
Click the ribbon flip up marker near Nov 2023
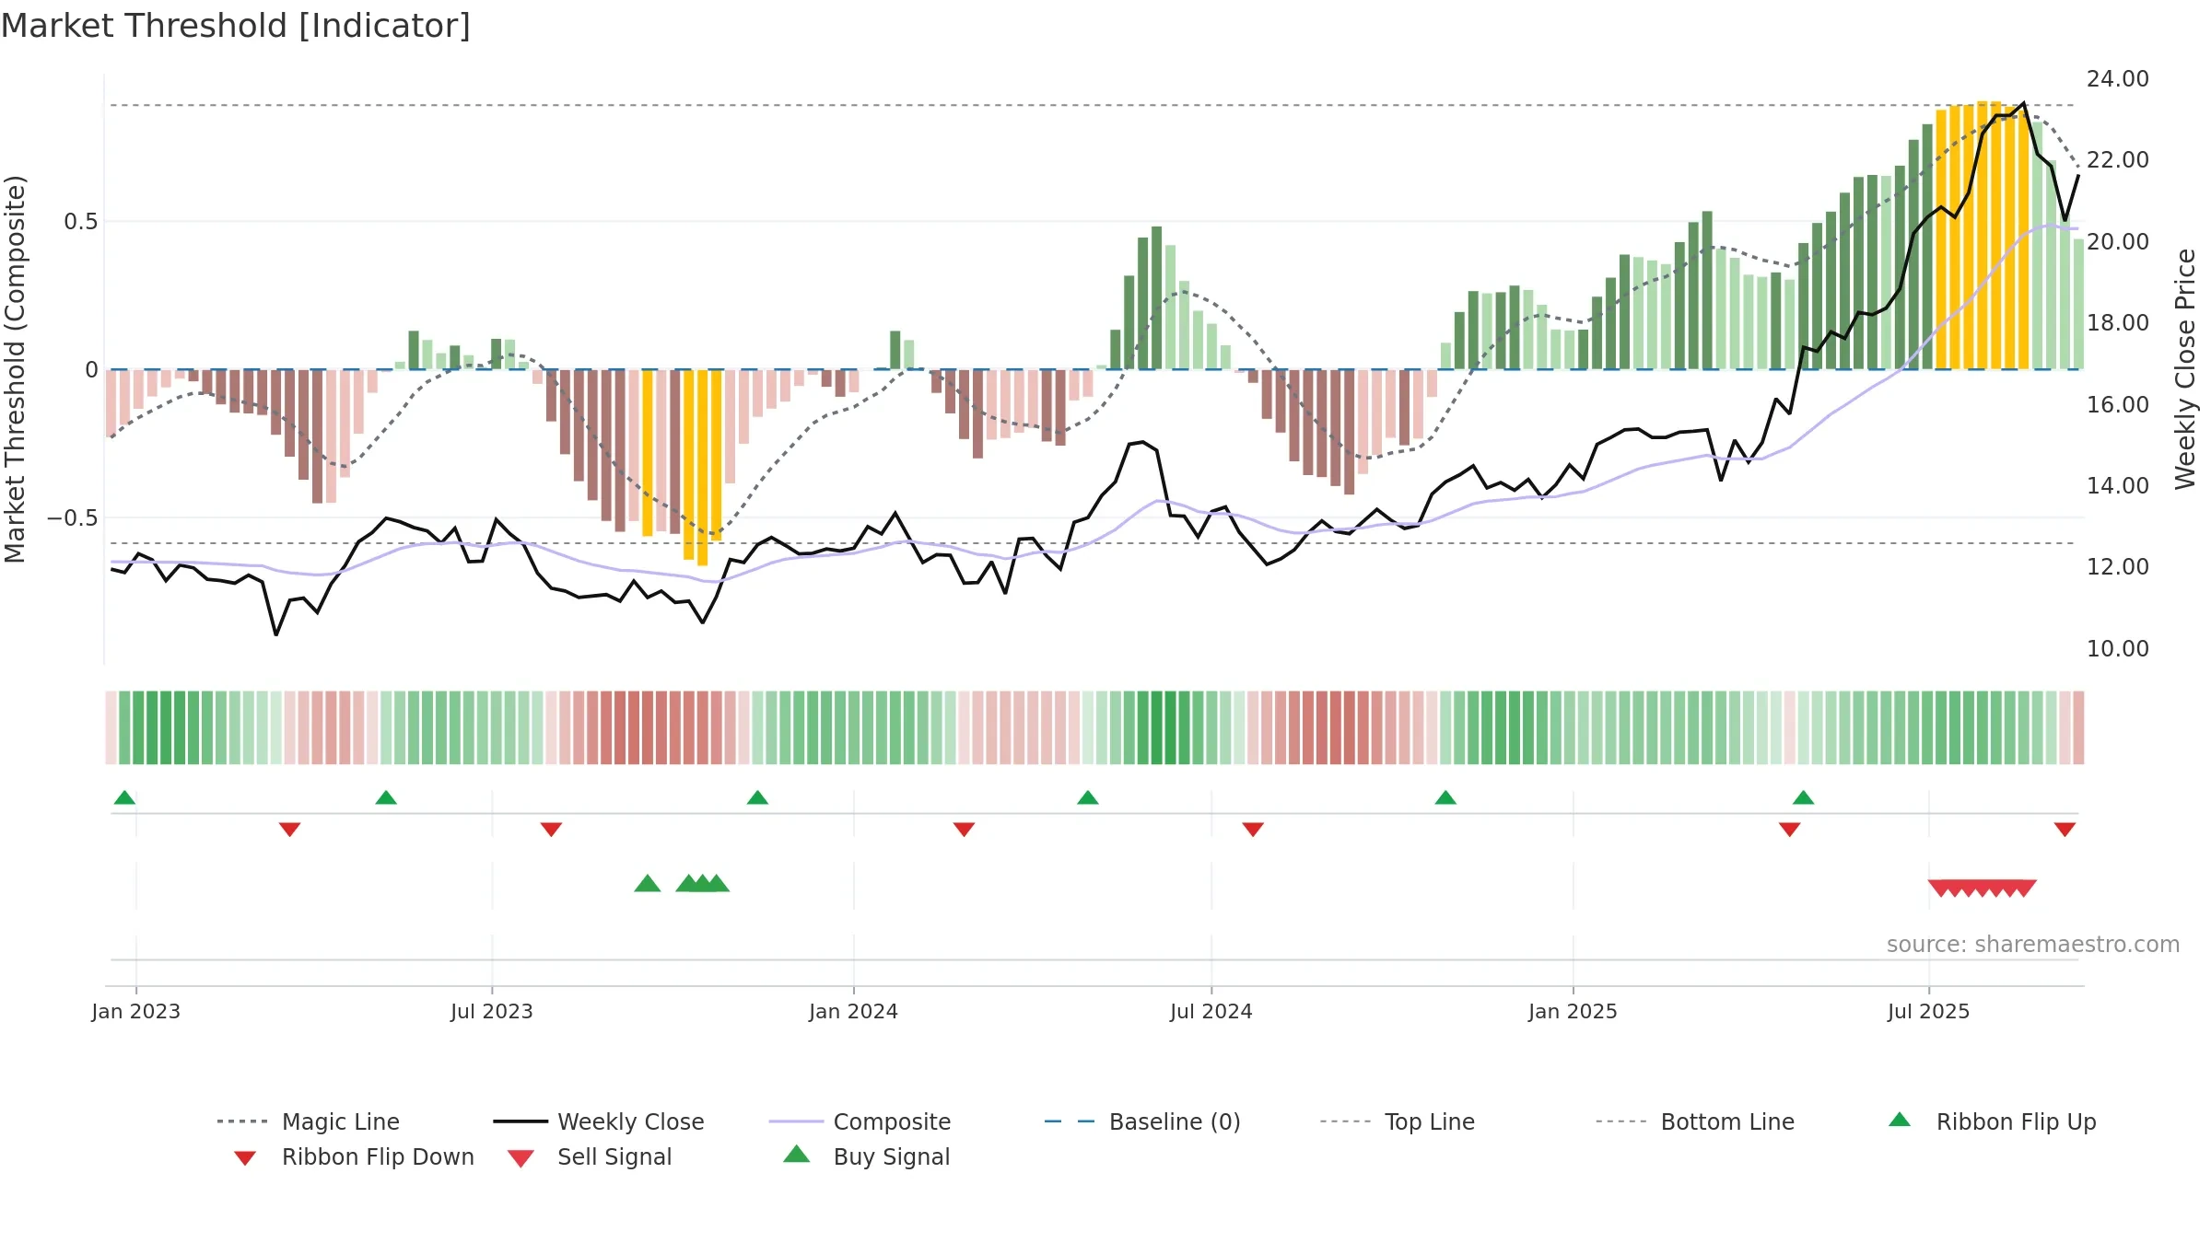click(757, 797)
